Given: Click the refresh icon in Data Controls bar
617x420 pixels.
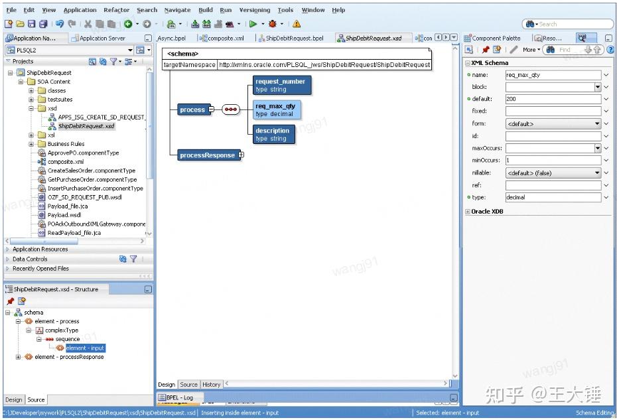Looking at the screenshot, I should coord(123,259).
